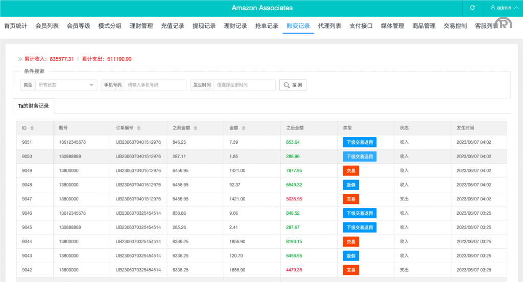Click the orange 交易 tag in row 9049
Viewport: 523px width, 282px height.
[x=351, y=170]
